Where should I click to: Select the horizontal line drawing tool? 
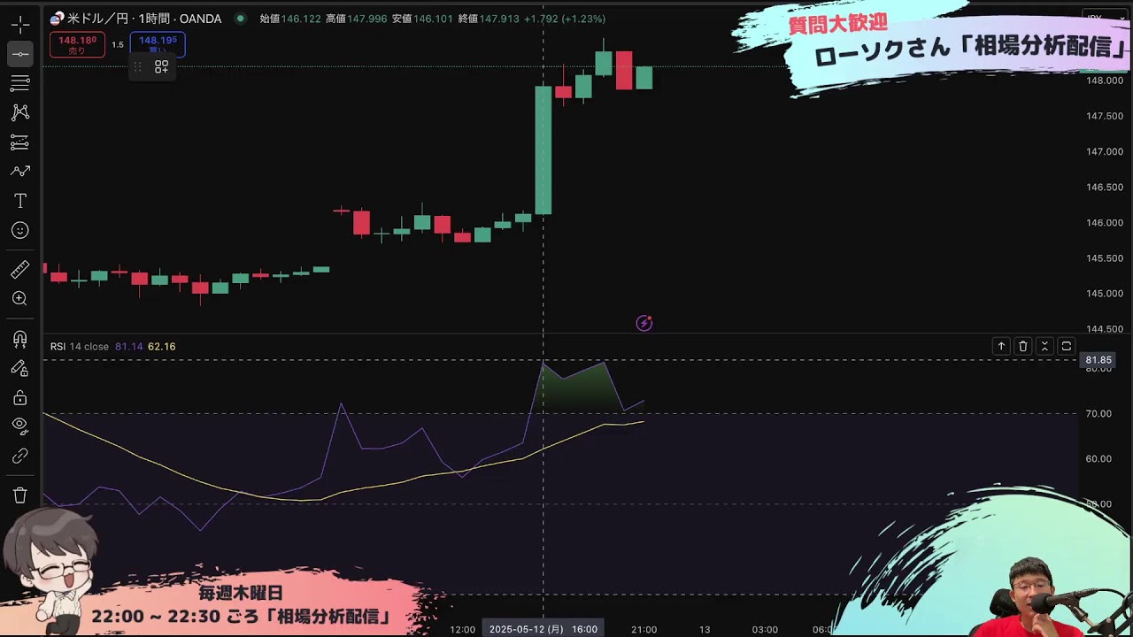(x=19, y=54)
